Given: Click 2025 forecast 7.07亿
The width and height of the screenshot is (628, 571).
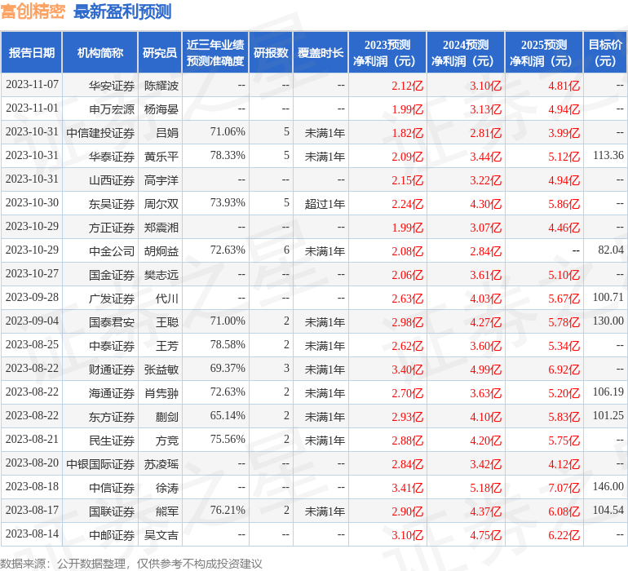Looking at the screenshot, I should (564, 488).
